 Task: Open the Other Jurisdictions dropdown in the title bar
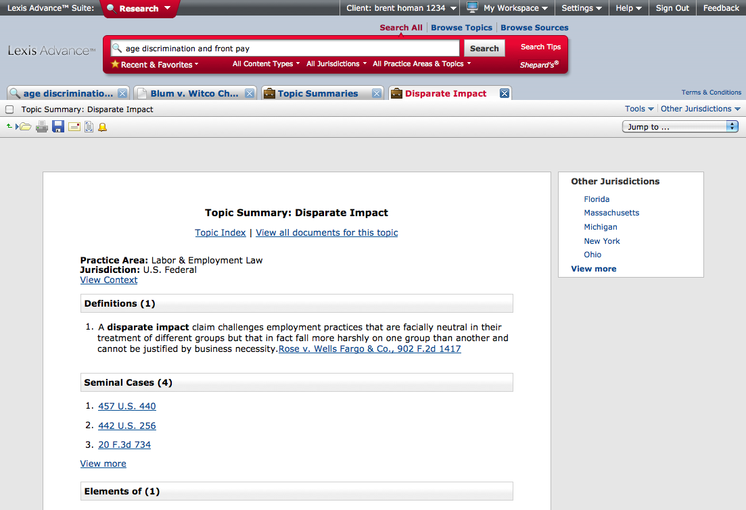click(700, 109)
